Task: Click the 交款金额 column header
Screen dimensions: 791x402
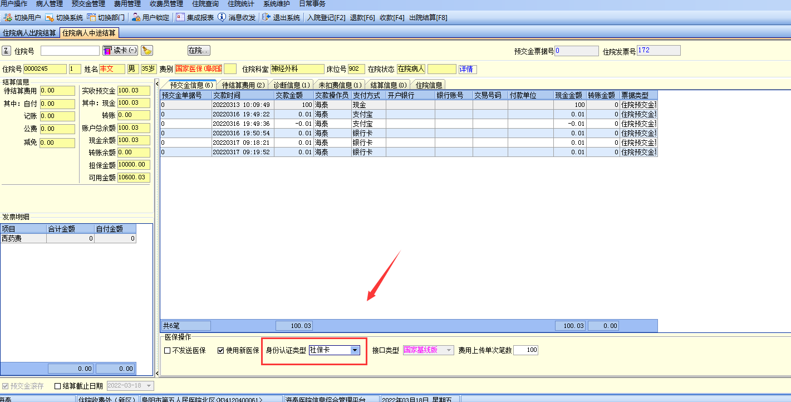Action: 293,95
